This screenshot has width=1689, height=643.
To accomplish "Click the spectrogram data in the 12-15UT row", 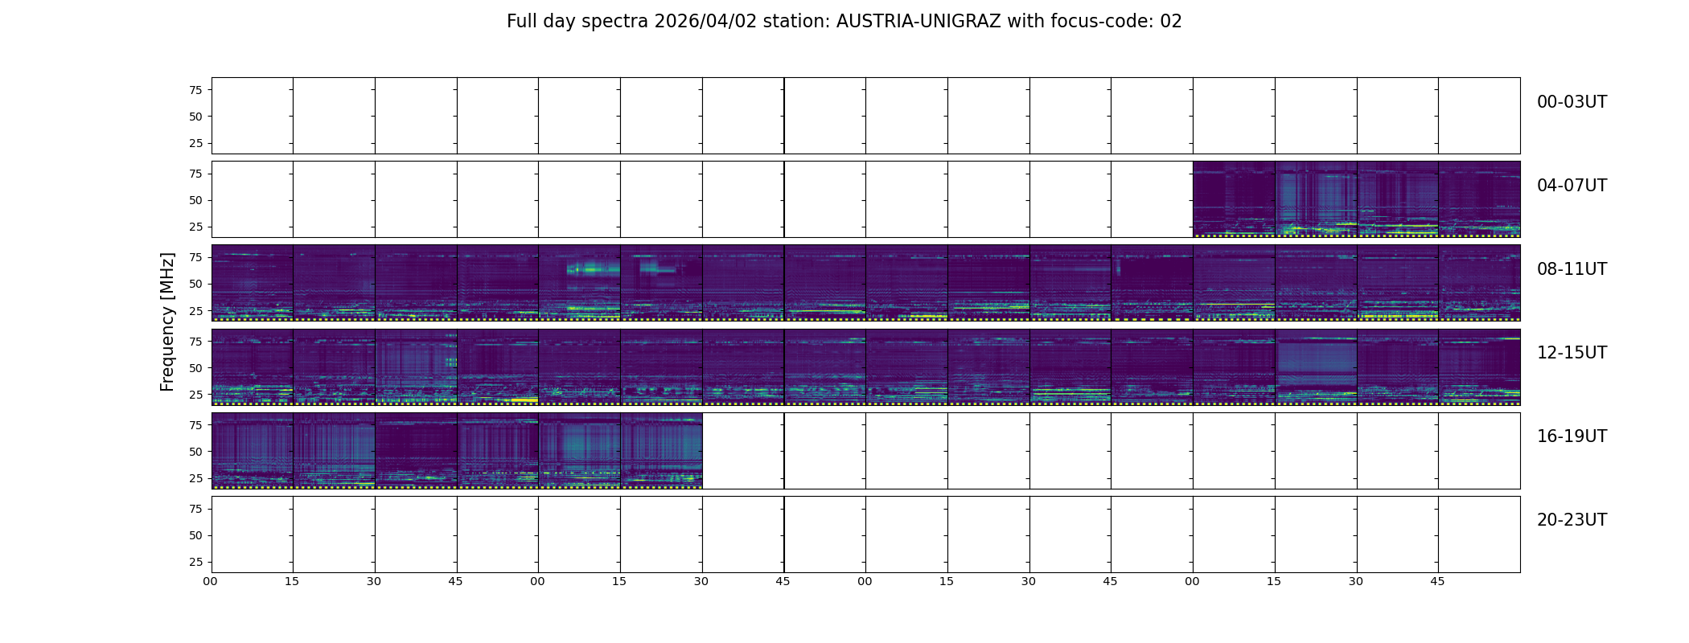I will [x=865, y=367].
